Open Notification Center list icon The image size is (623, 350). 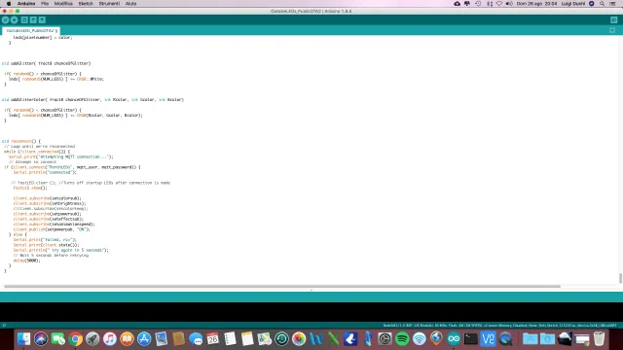(613, 4)
